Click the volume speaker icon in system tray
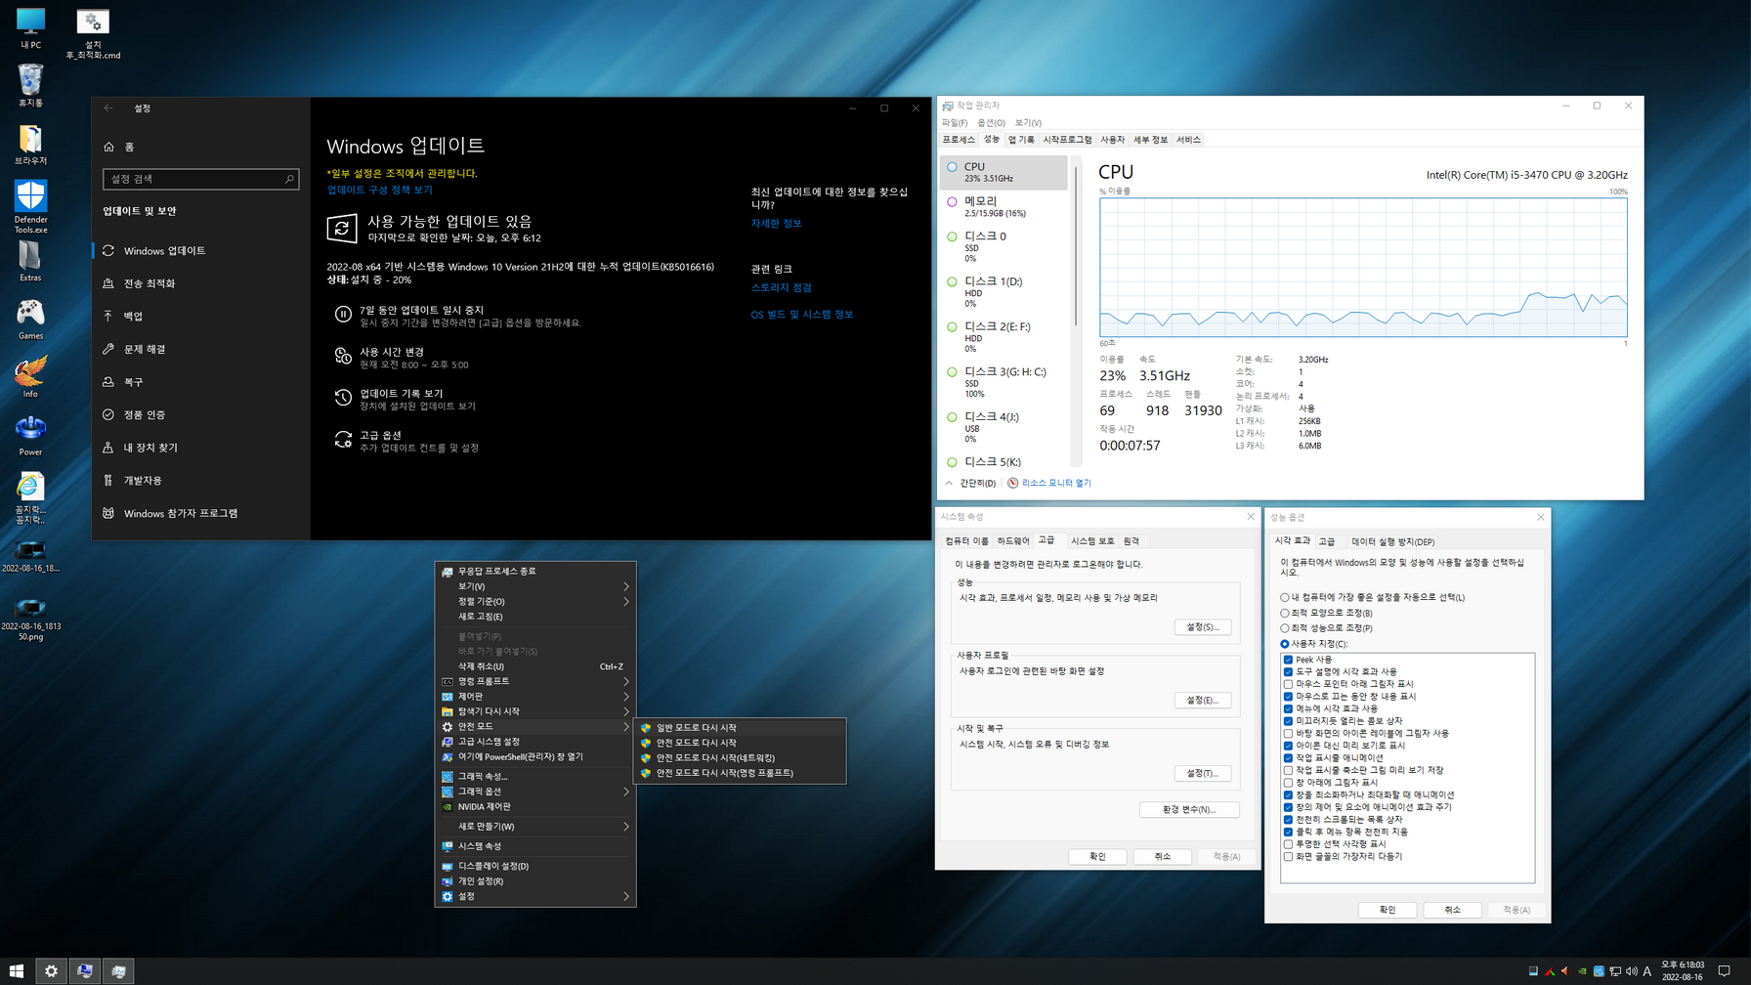Screen dimensions: 1751x985 tap(1631, 971)
